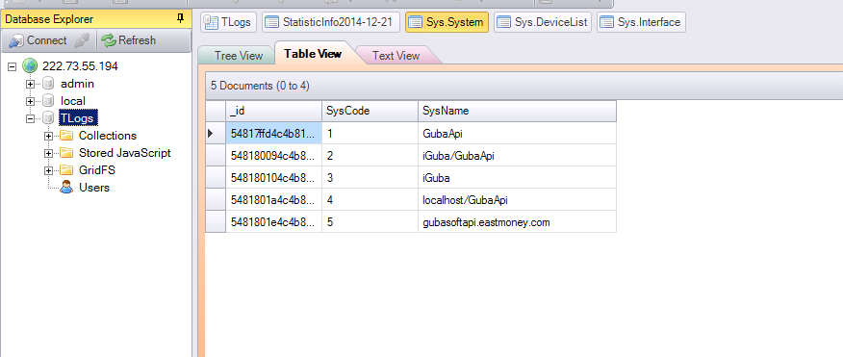Screen dimensions: 843x357
Task: Collapse the TLogs database node
Action: click(x=30, y=118)
